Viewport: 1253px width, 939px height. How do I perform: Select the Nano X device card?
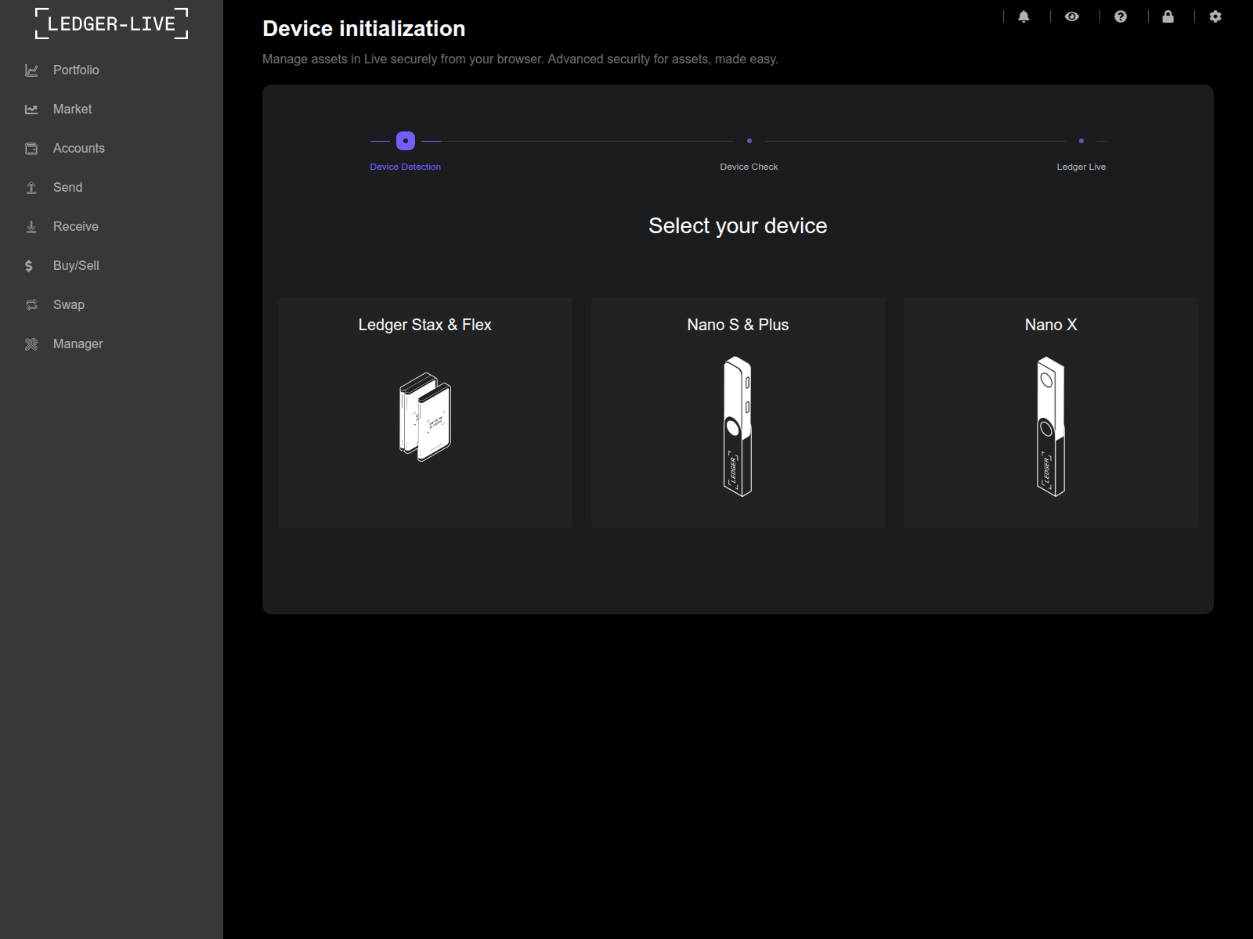click(1051, 412)
